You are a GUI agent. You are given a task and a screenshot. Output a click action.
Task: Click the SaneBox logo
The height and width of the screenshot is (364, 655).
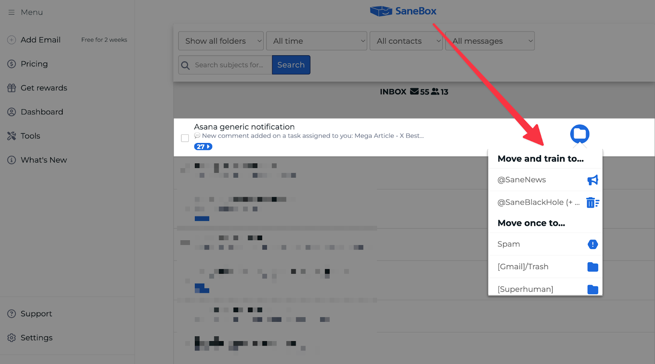point(403,11)
